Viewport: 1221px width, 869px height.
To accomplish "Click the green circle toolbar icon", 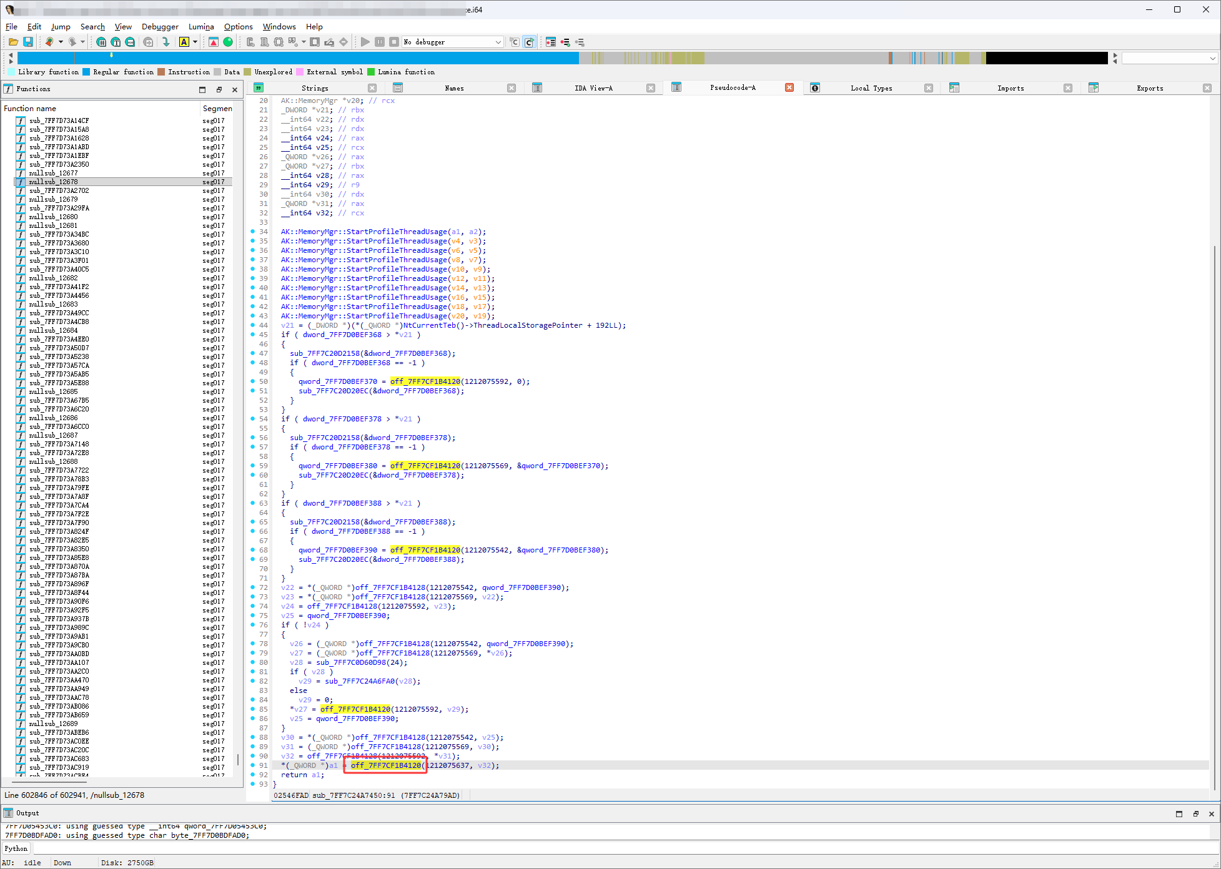I will point(228,42).
